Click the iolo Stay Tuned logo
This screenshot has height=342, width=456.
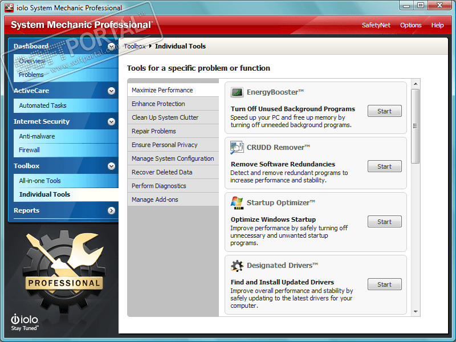(x=25, y=322)
